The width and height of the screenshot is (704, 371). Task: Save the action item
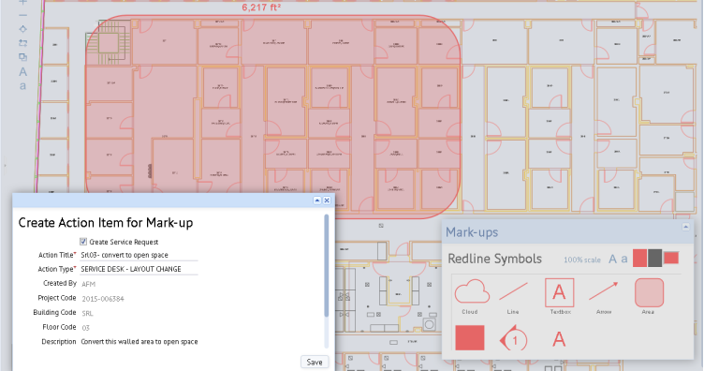315,362
